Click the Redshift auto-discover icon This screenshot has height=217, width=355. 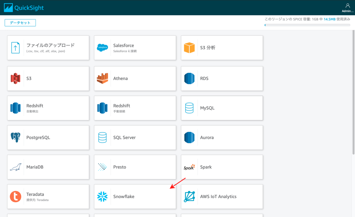15,108
